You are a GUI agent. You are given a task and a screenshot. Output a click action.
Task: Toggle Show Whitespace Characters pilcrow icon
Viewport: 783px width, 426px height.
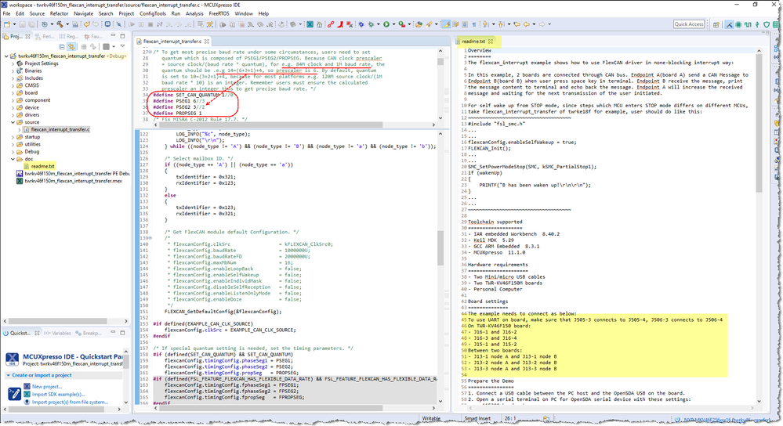pos(474,24)
